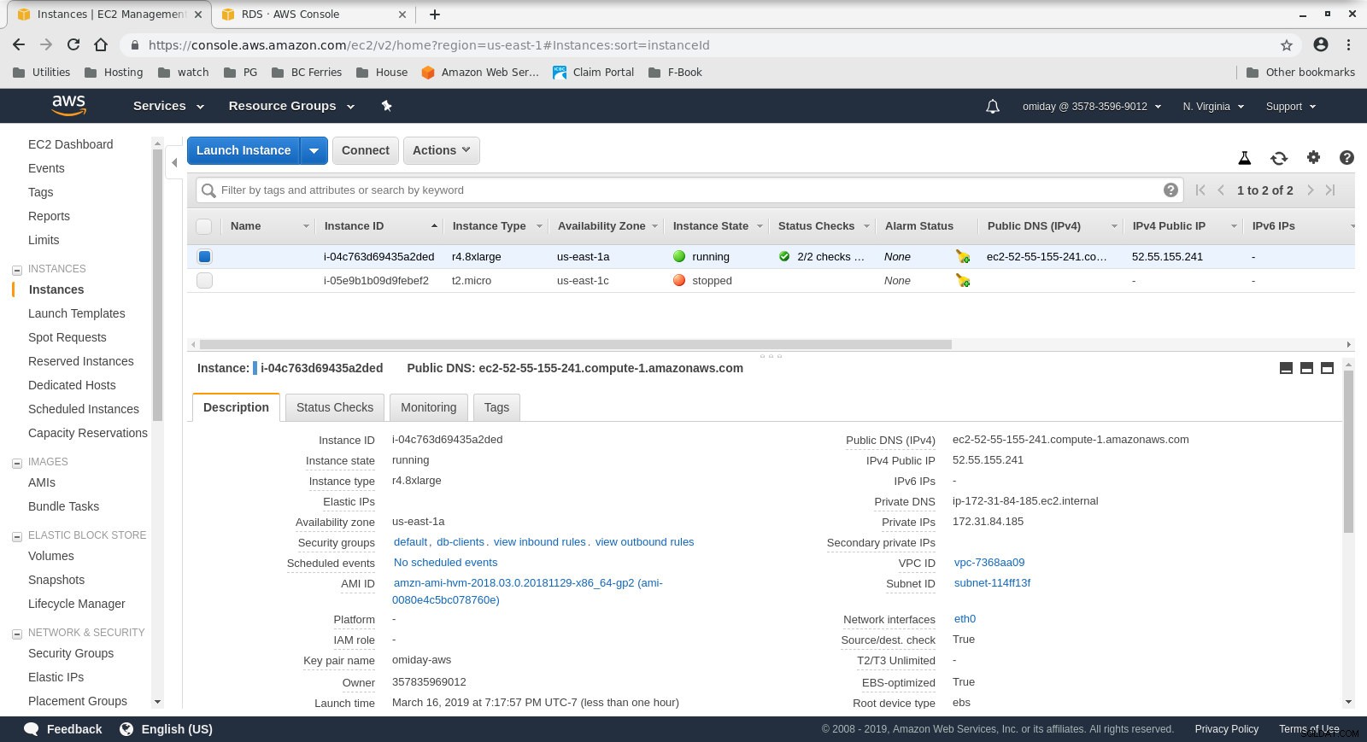Check the i-05e9b1b09d9febef2 instance checkbox
1367x742 pixels.
(204, 280)
